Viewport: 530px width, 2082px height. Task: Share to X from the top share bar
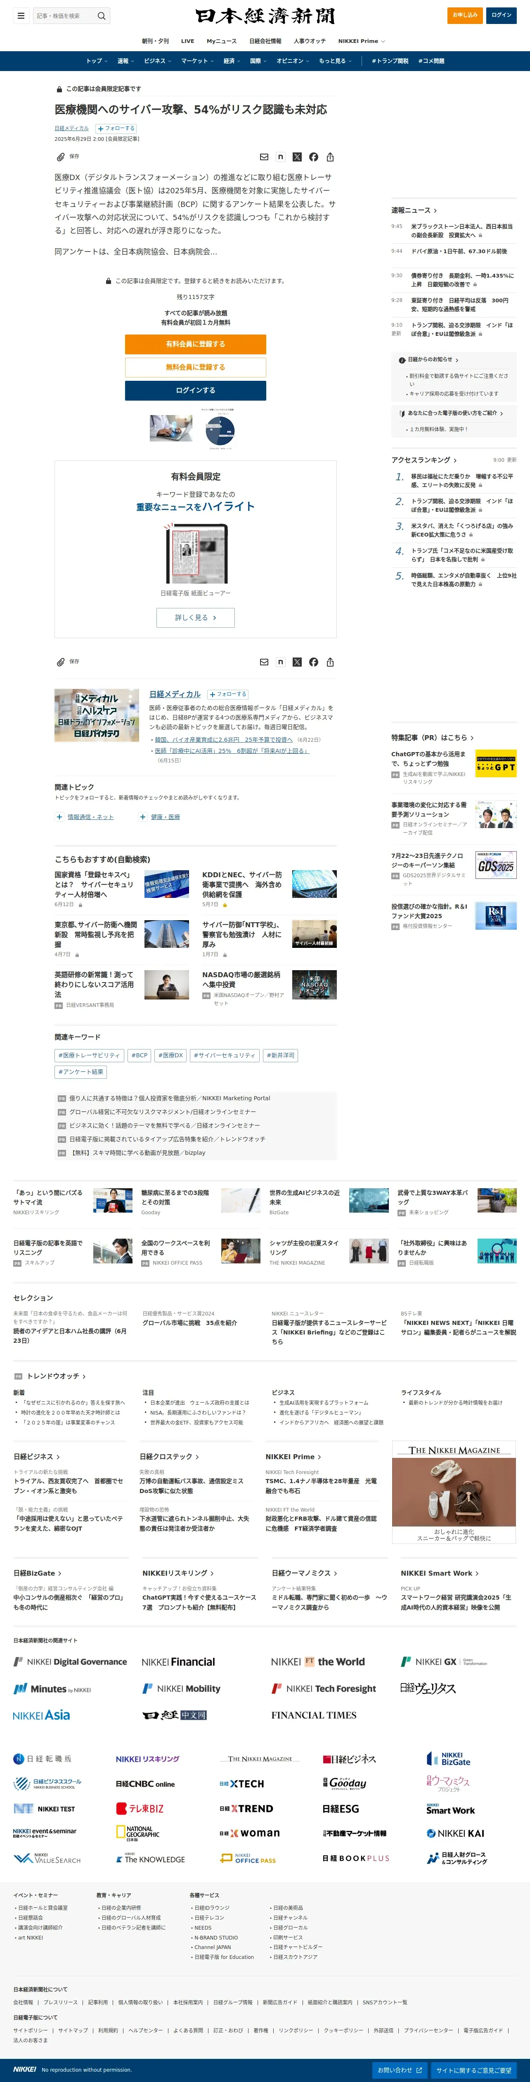[x=296, y=157]
